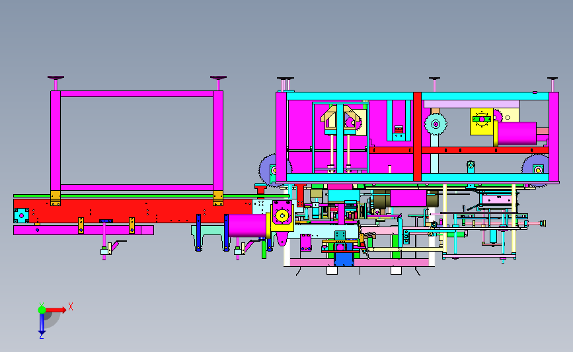Screen dimensions: 573x352
Task: Select the vertical red post in right frame
Action: (x=417, y=137)
